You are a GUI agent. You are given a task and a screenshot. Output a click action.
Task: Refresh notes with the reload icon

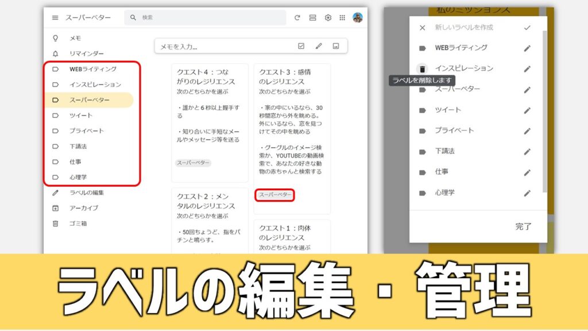297,18
